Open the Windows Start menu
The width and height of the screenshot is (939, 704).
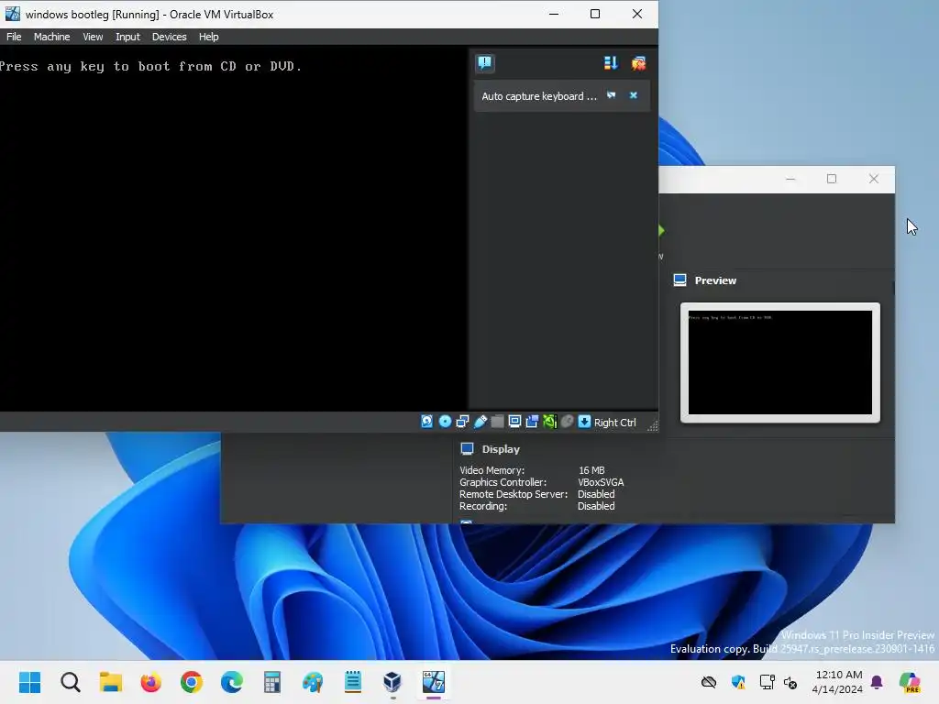[29, 682]
